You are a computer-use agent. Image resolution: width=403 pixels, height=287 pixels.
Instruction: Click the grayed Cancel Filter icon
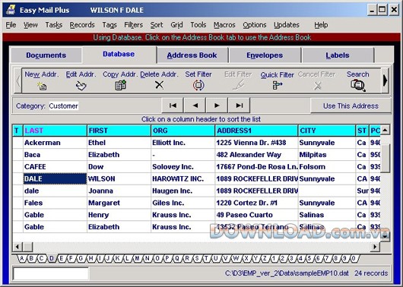[x=317, y=86]
